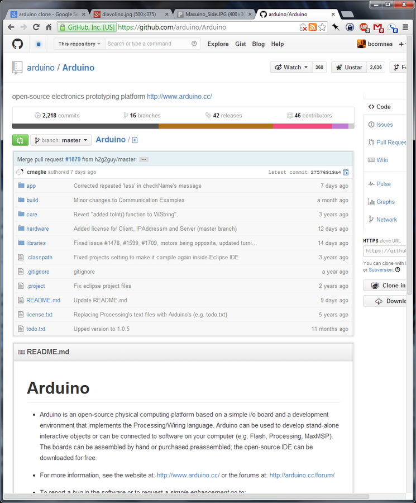
Task: Open the http://www.arduino.cc/ description link
Action: pyautogui.click(x=179, y=97)
